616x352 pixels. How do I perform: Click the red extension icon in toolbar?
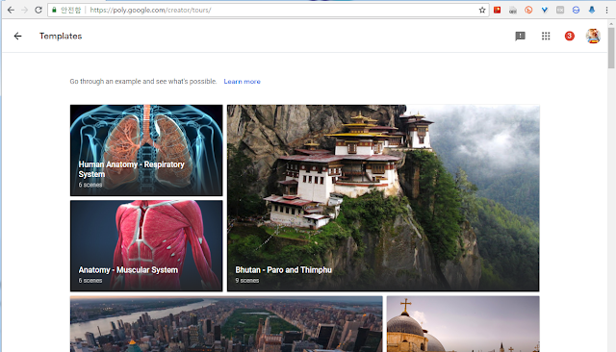coord(497,11)
